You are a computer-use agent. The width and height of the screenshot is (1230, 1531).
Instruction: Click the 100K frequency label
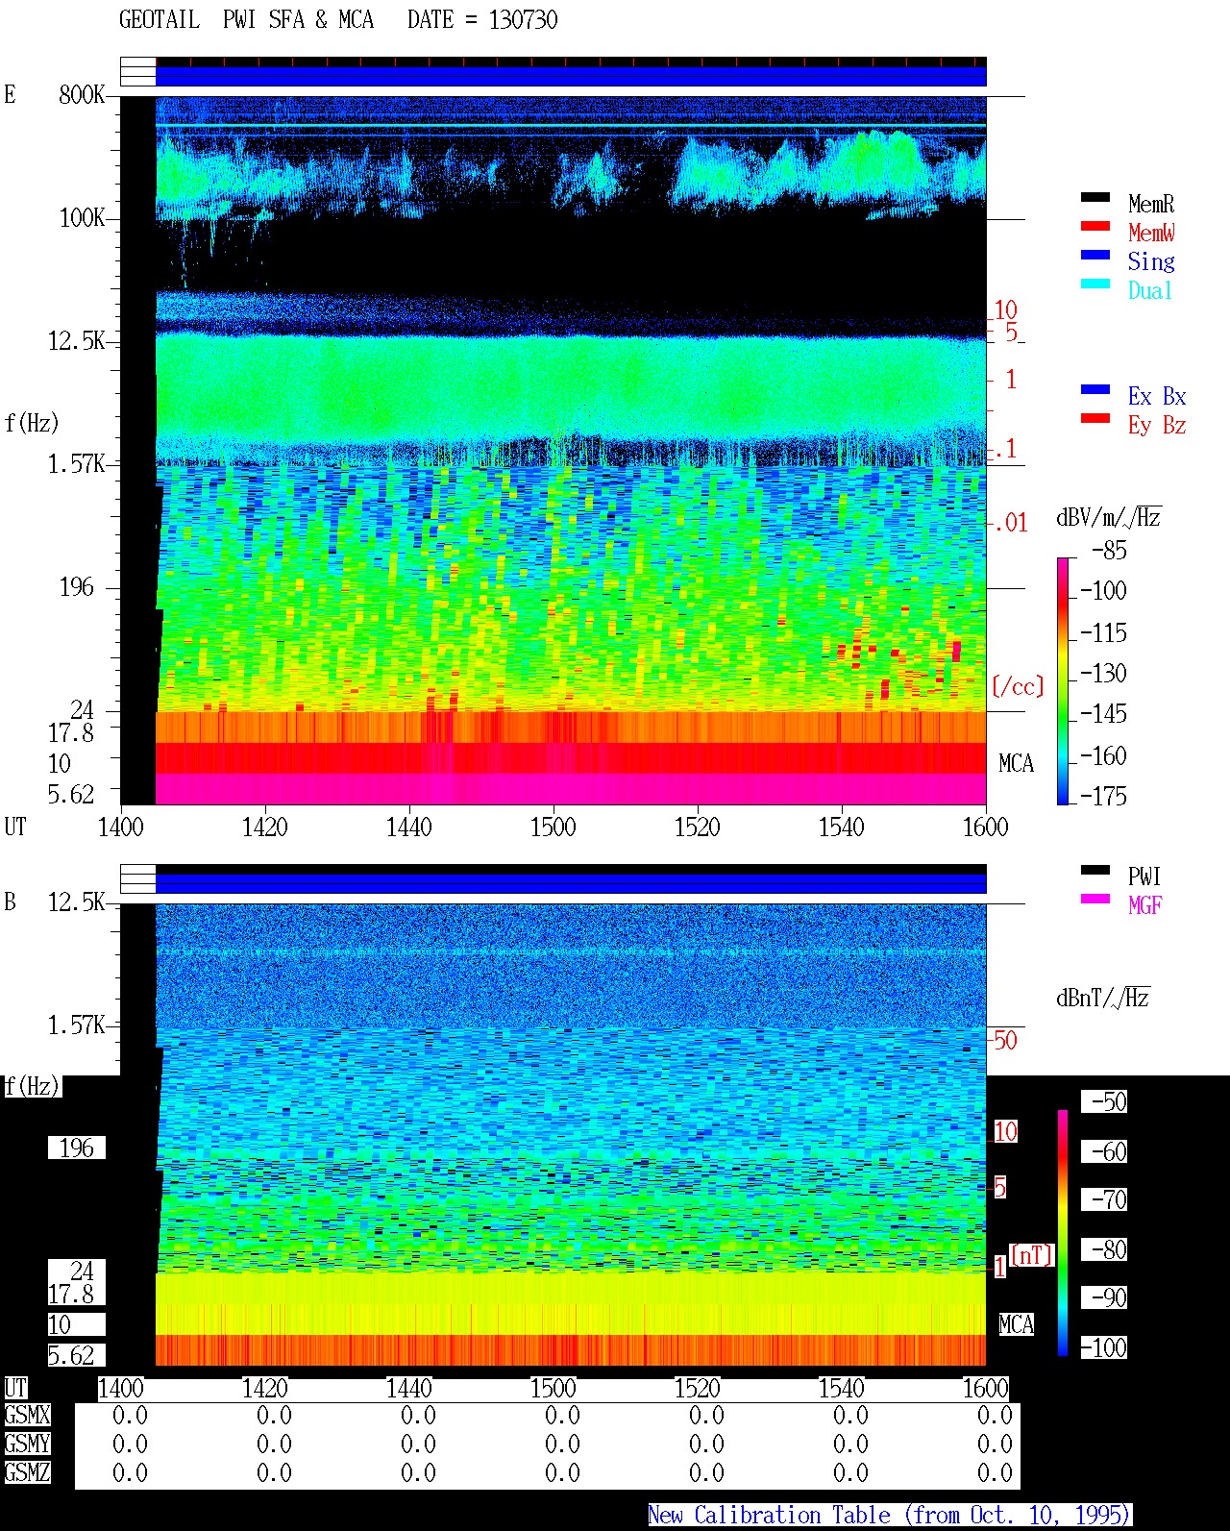pyautogui.click(x=82, y=218)
